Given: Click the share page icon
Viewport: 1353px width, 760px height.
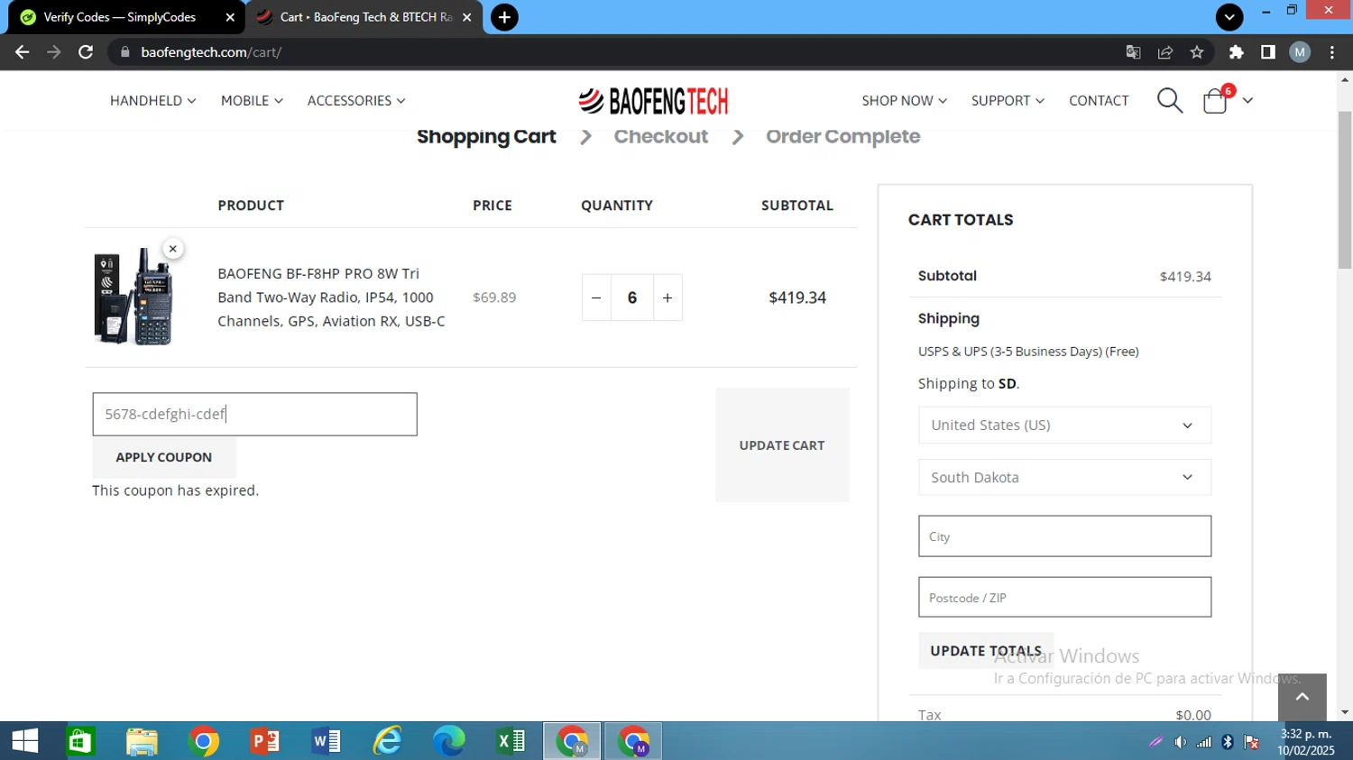Looking at the screenshot, I should 1165,52.
